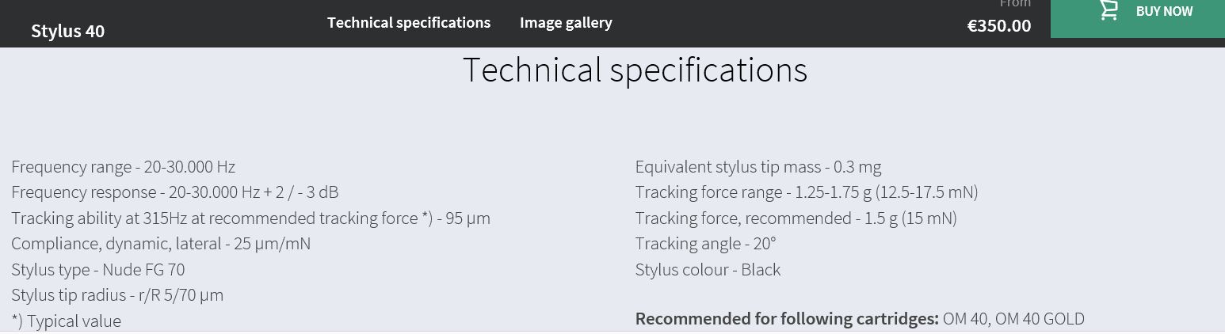Select the Stylus type Nude FG 70 line
Image resolution: width=1225 pixels, height=334 pixels.
point(98,270)
